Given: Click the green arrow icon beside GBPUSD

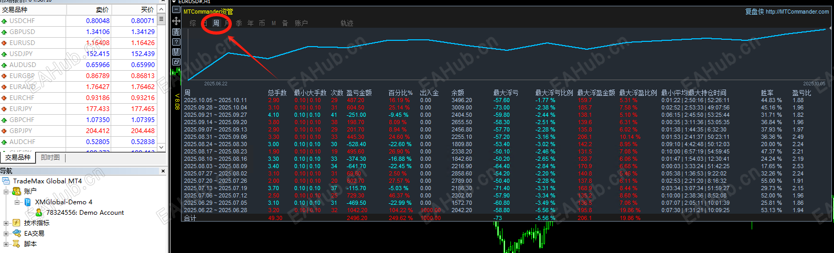Looking at the screenshot, I should point(4,32).
